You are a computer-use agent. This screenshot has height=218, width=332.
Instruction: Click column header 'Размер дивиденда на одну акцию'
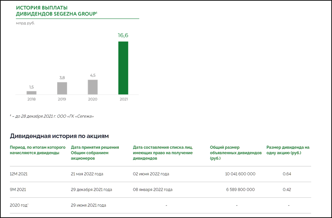[288, 150]
